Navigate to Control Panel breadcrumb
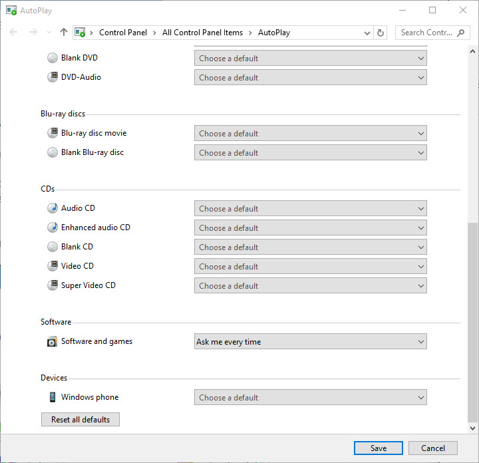The image size is (479, 463). [x=122, y=33]
